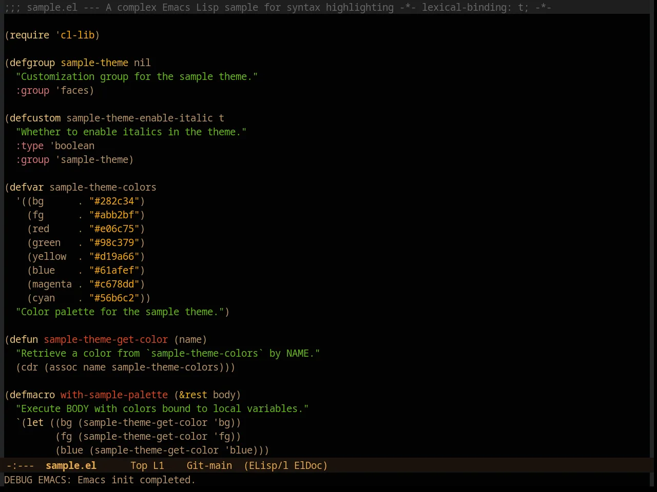Click the color string "#e06c75"
This screenshot has width=657, height=492.
(x=114, y=229)
